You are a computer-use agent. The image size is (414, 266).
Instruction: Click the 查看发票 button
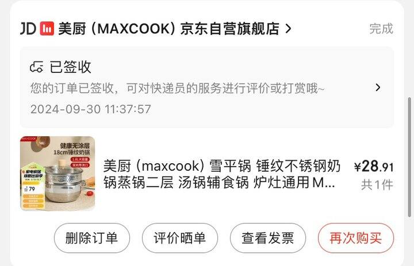coord(268,238)
